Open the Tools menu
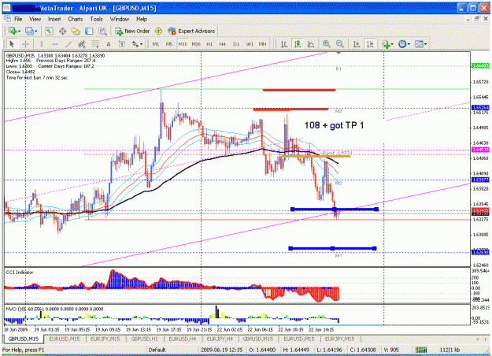The width and height of the screenshot is (492, 356). click(96, 19)
